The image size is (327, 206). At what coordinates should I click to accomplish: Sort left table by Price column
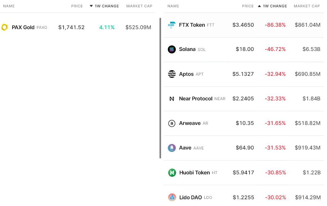click(x=77, y=6)
